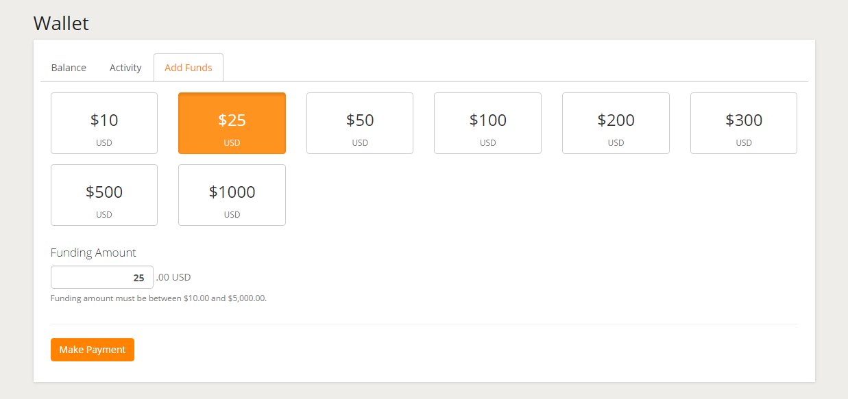Click the USD caption under $500
Image resolution: width=848 pixels, height=399 pixels.
pos(104,215)
